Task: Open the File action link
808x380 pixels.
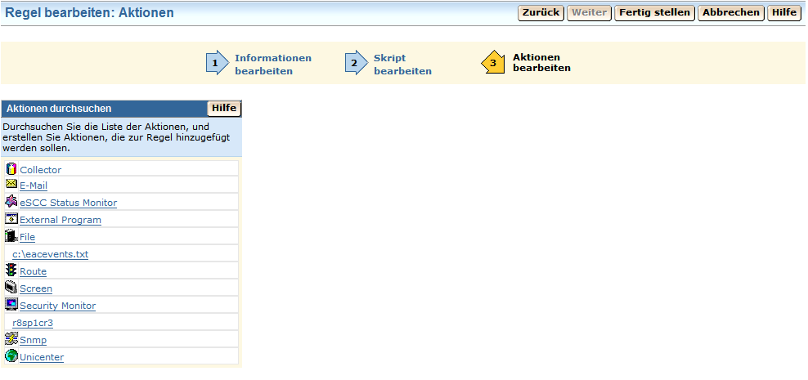Action: click(27, 237)
